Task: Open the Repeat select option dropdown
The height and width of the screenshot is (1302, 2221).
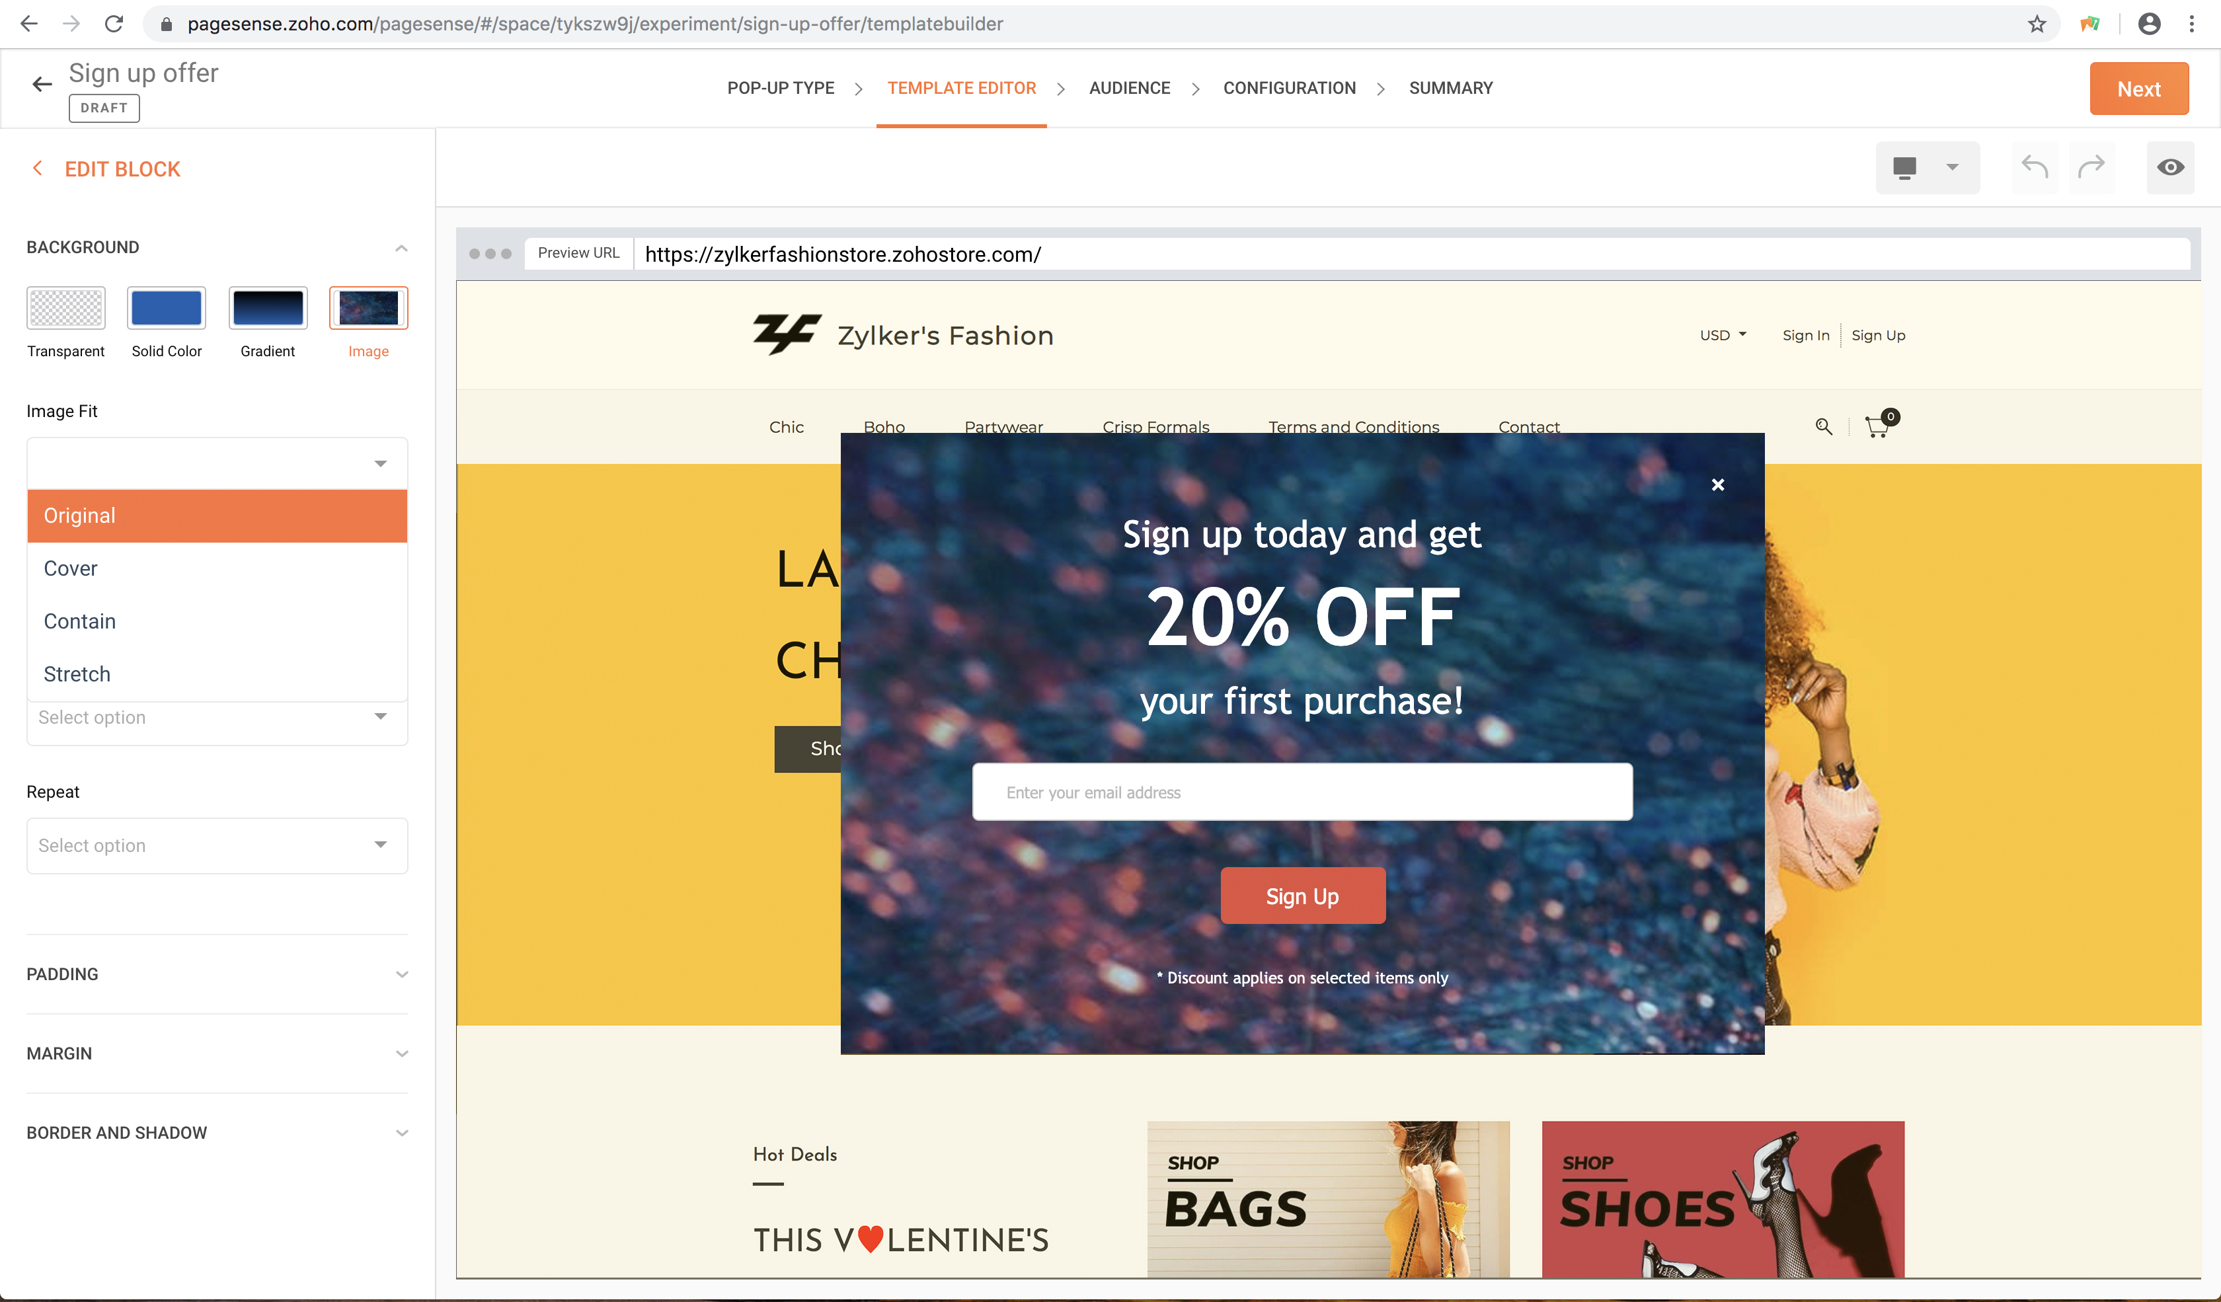Action: click(x=217, y=846)
